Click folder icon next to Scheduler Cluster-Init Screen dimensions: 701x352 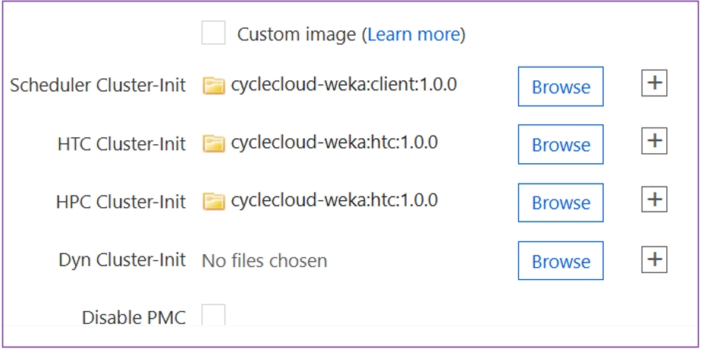pos(215,85)
